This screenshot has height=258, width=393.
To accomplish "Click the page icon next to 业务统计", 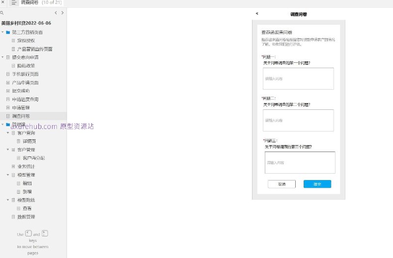I will tap(13, 166).
